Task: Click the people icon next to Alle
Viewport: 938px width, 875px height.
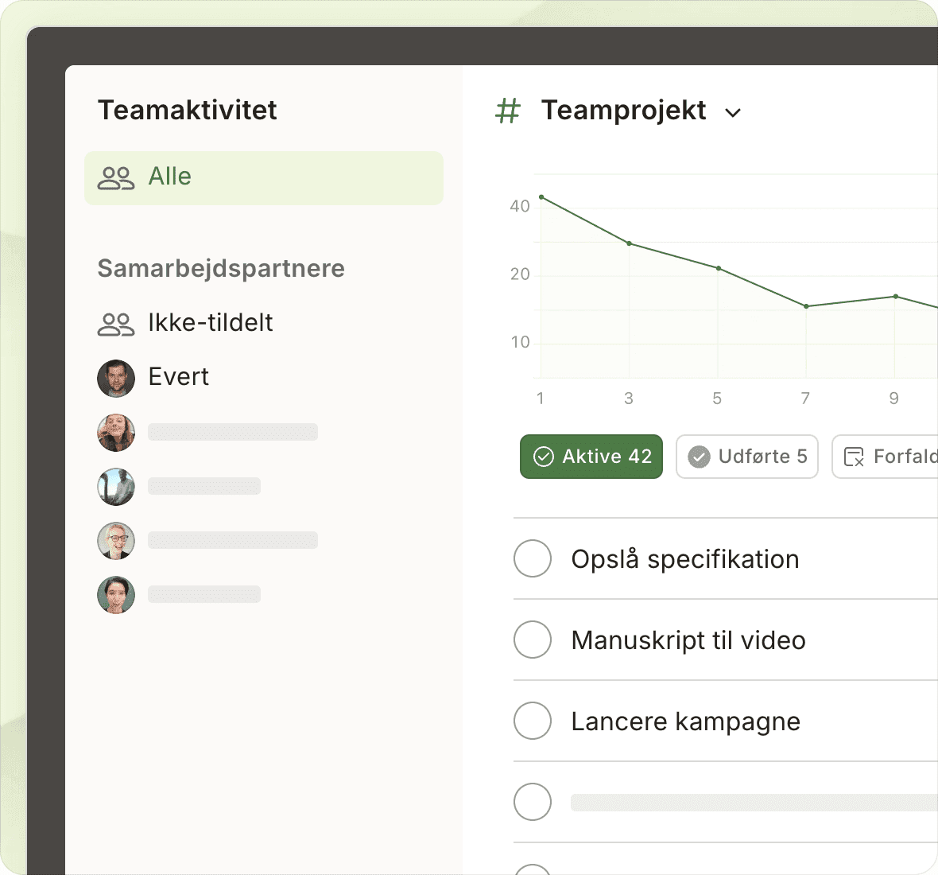Action: (116, 177)
